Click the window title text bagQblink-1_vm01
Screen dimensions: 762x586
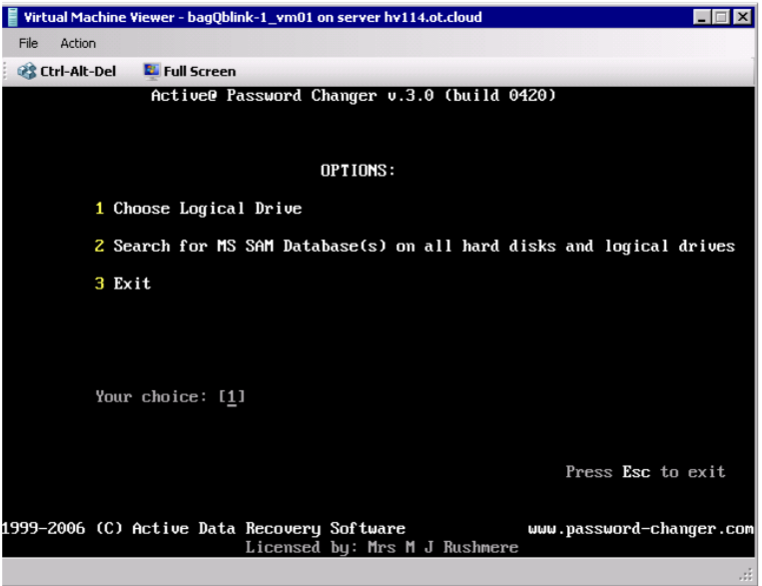click(251, 18)
